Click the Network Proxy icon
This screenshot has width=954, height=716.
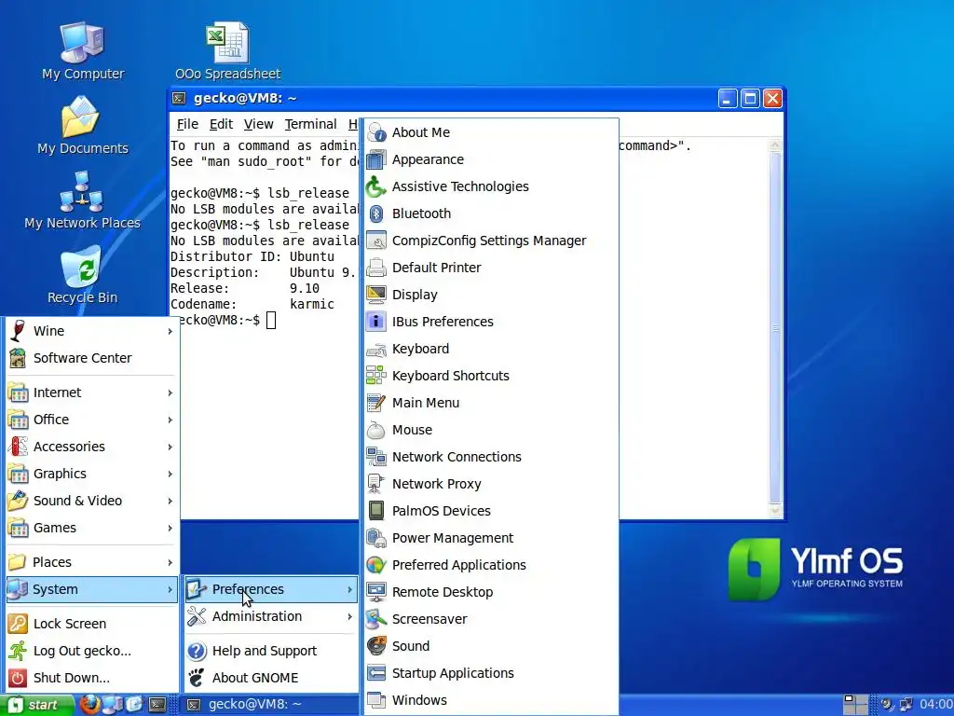(376, 484)
